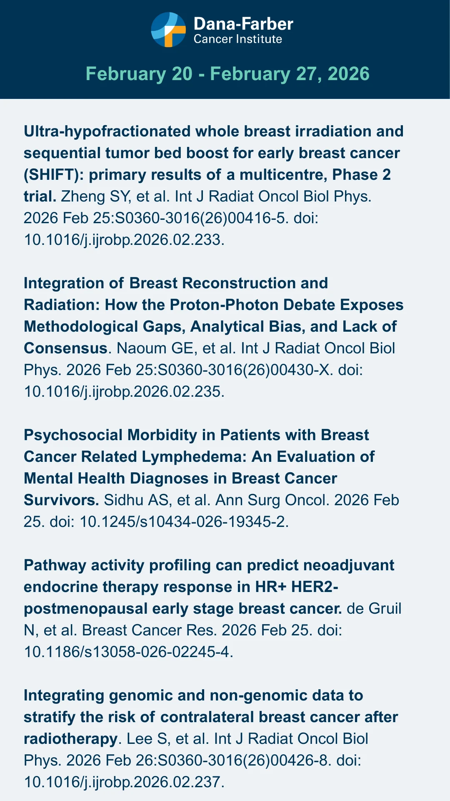Open DOI 10.1016/j.ijrobp.2026.02.237
Image resolution: width=450 pixels, height=801 pixels.
(x=124, y=782)
